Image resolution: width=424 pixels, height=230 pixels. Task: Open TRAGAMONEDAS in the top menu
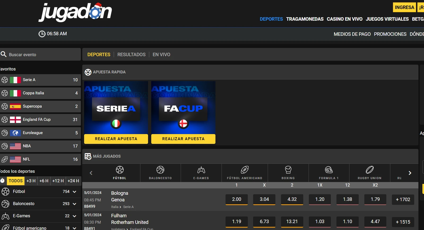point(305,19)
